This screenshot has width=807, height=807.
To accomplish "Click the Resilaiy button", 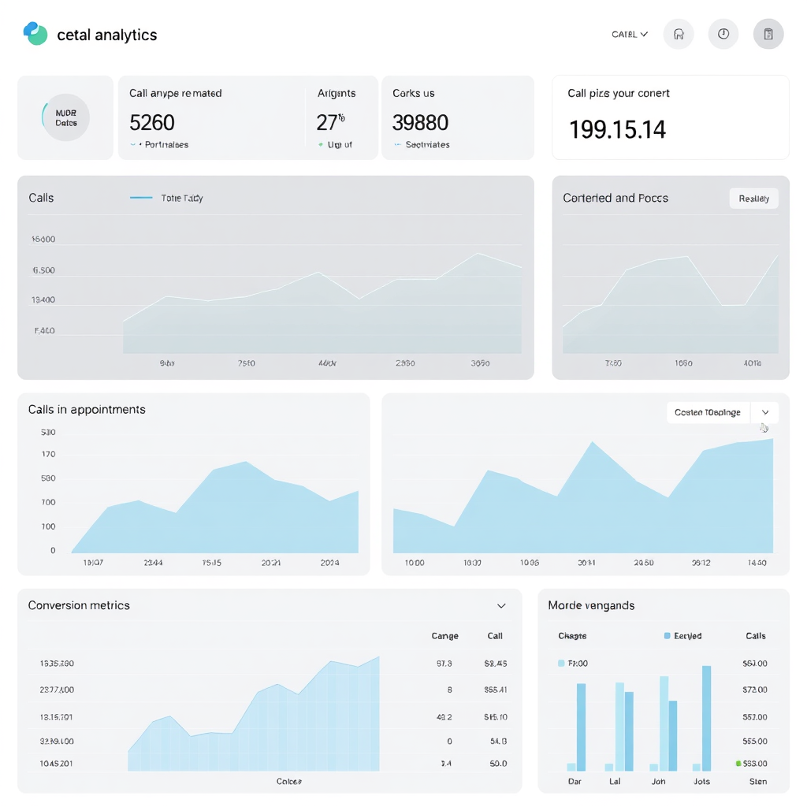I will [753, 199].
